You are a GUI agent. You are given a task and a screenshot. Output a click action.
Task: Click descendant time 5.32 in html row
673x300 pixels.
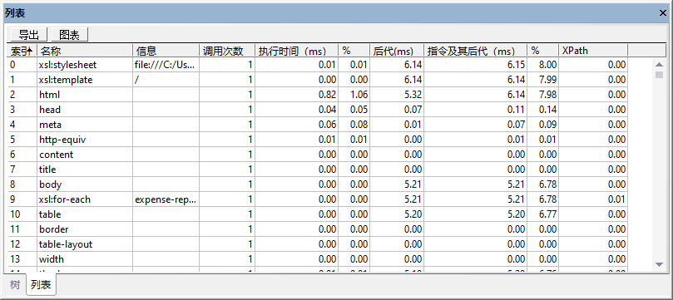pyautogui.click(x=413, y=95)
